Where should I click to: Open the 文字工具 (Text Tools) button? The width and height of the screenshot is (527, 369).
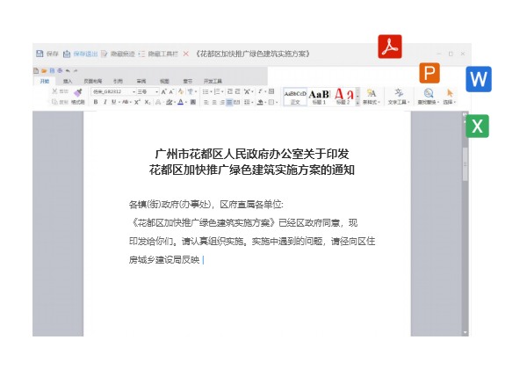400,95
